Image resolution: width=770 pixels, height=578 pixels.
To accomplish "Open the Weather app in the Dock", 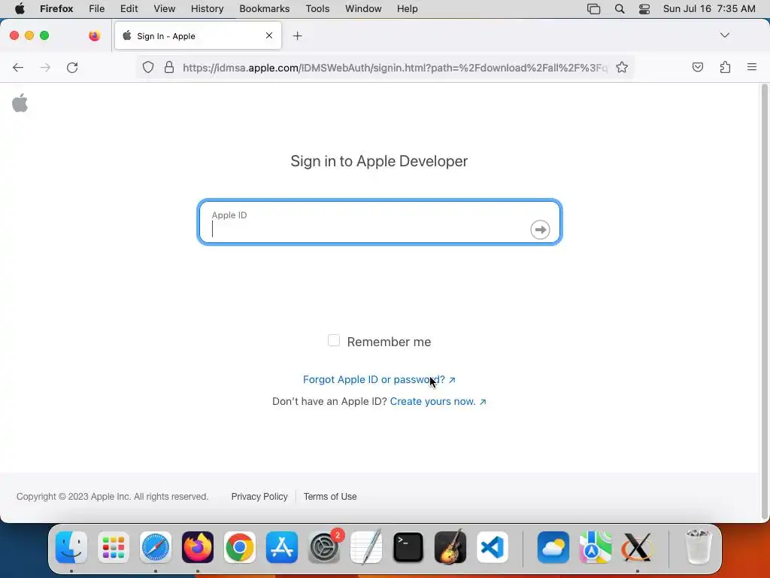I will [553, 547].
